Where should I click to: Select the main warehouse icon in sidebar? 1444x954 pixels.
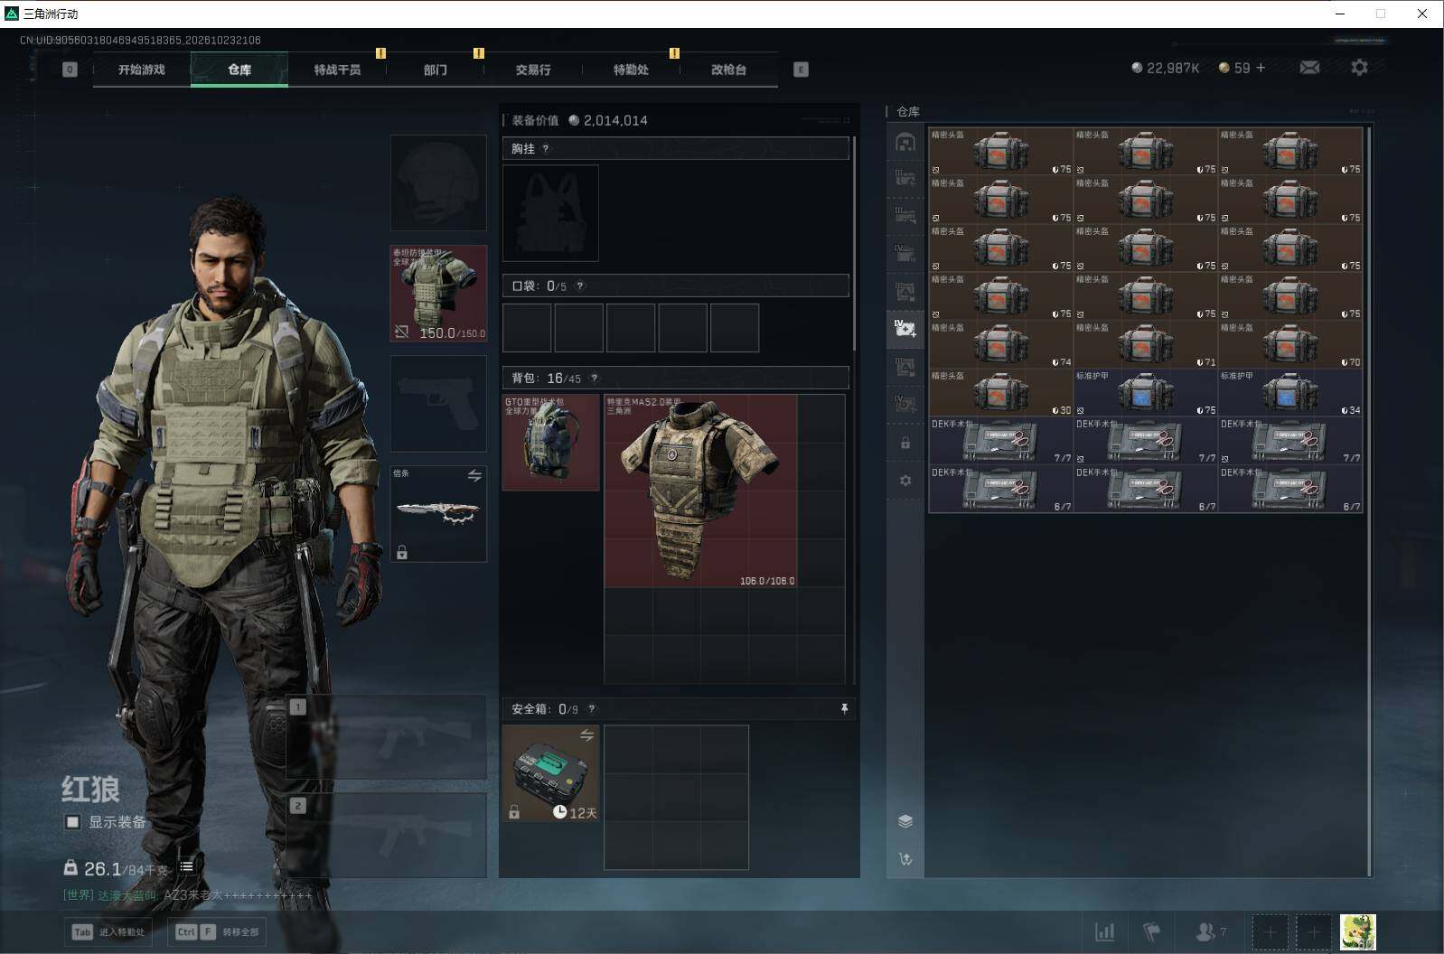coord(905,142)
